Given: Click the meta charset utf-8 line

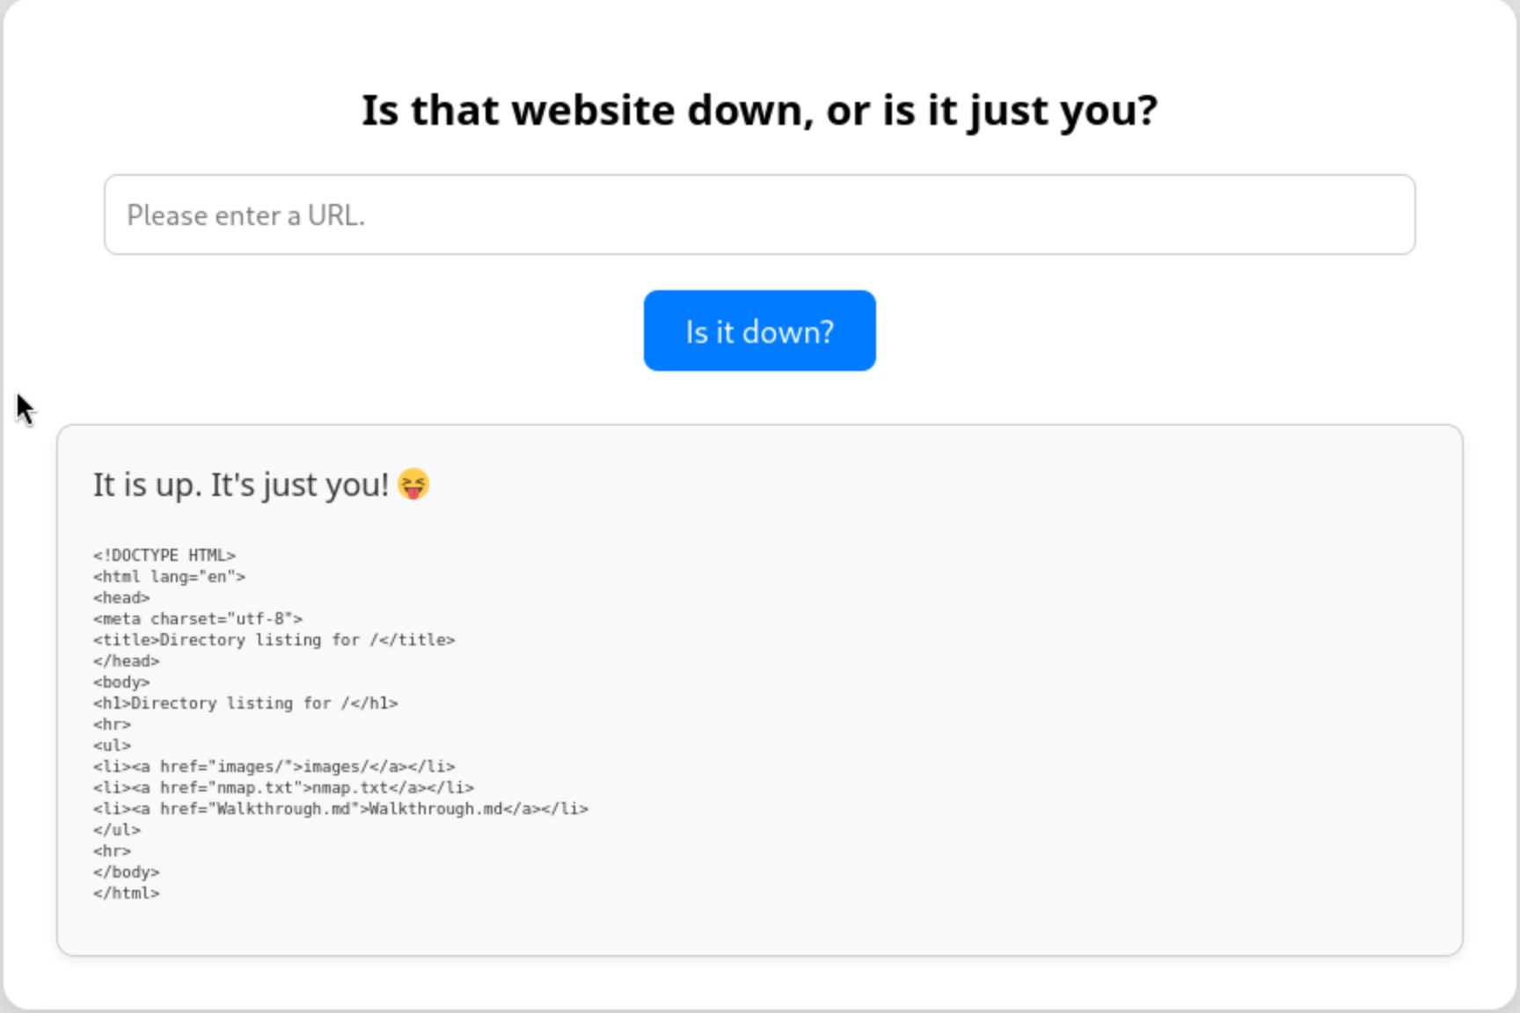Looking at the screenshot, I should click(198, 619).
